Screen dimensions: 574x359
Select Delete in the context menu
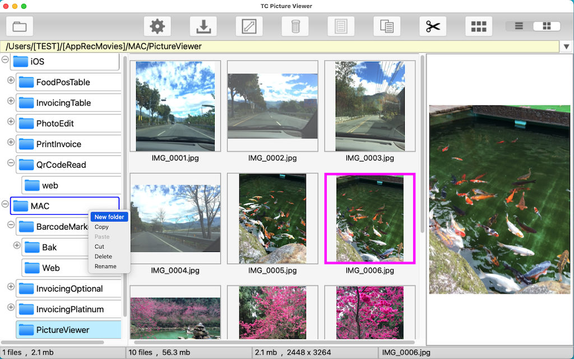click(x=103, y=256)
